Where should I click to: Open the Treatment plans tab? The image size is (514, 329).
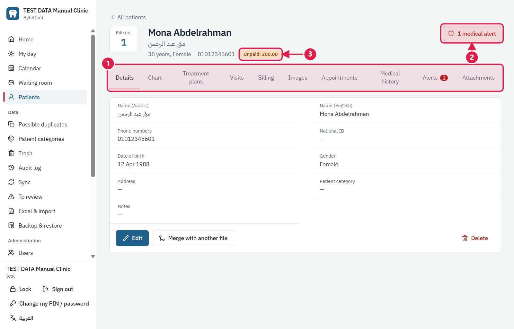196,78
